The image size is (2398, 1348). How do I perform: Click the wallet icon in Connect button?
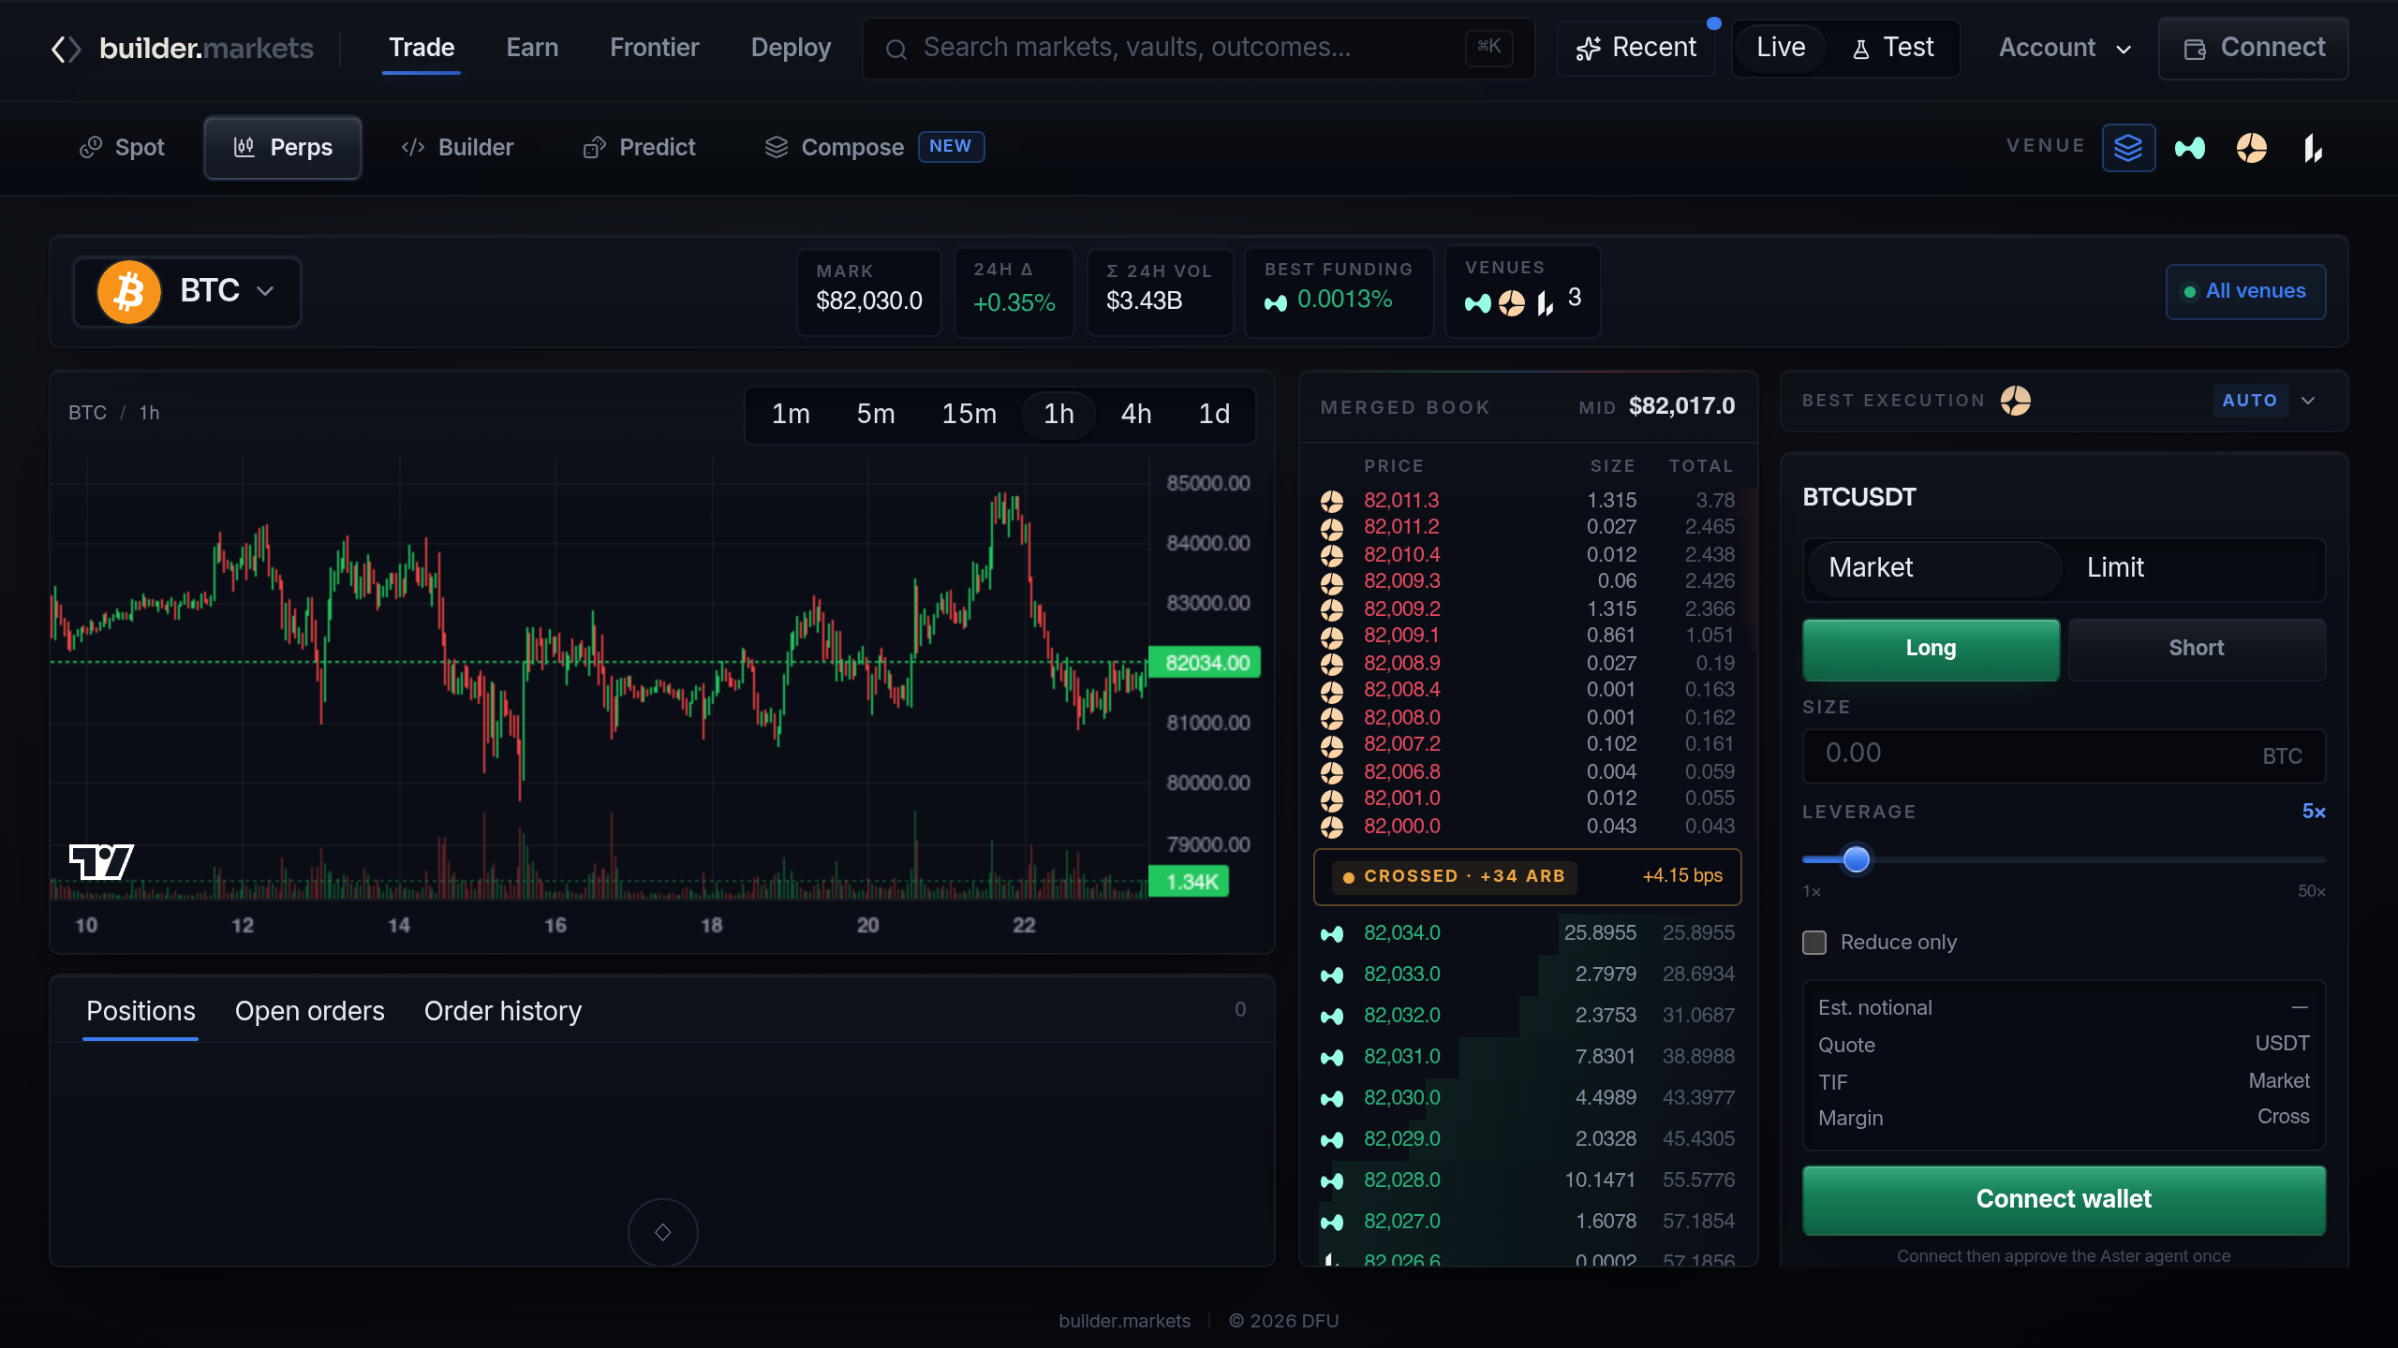click(2195, 49)
